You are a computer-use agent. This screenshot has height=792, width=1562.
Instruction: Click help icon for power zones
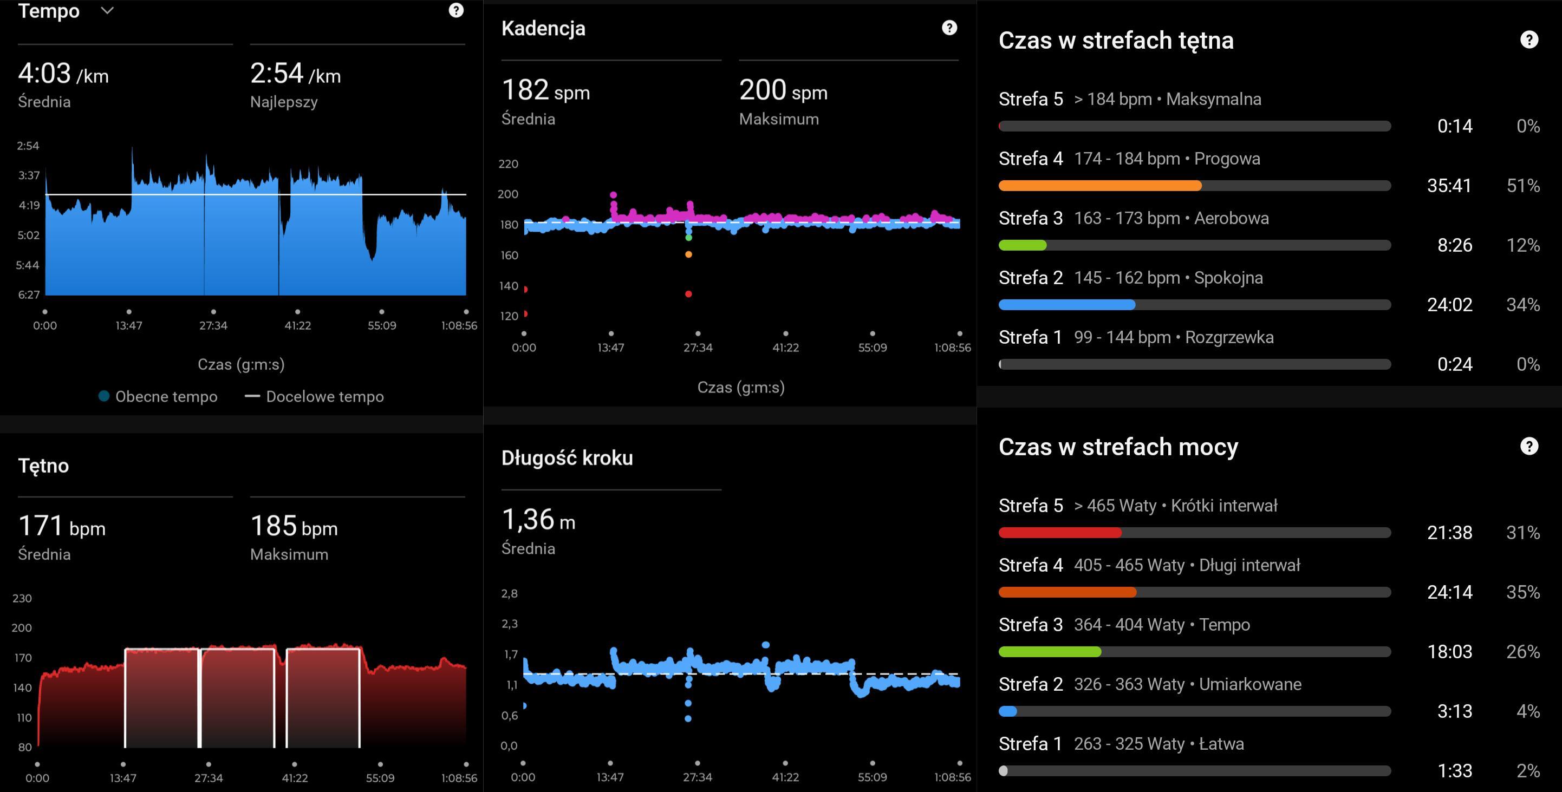tap(1528, 447)
